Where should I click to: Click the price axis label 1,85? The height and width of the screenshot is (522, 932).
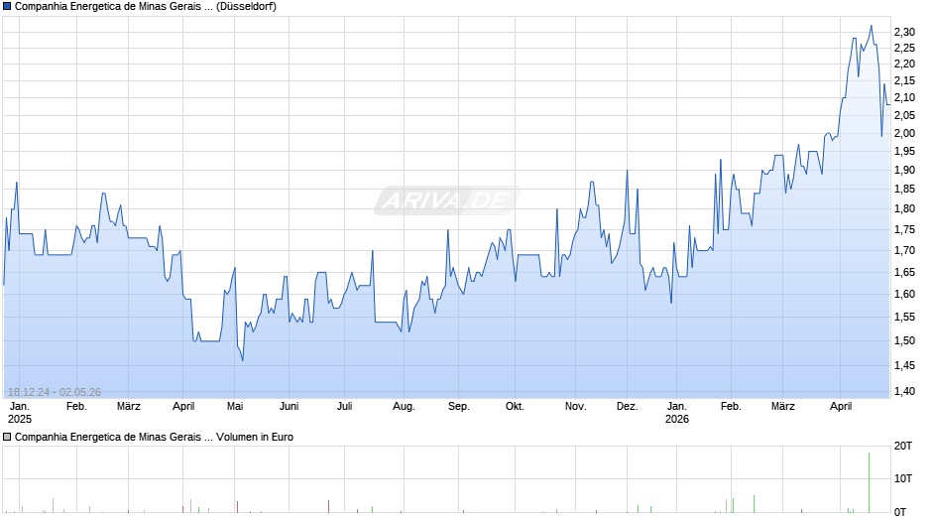[x=904, y=190]
